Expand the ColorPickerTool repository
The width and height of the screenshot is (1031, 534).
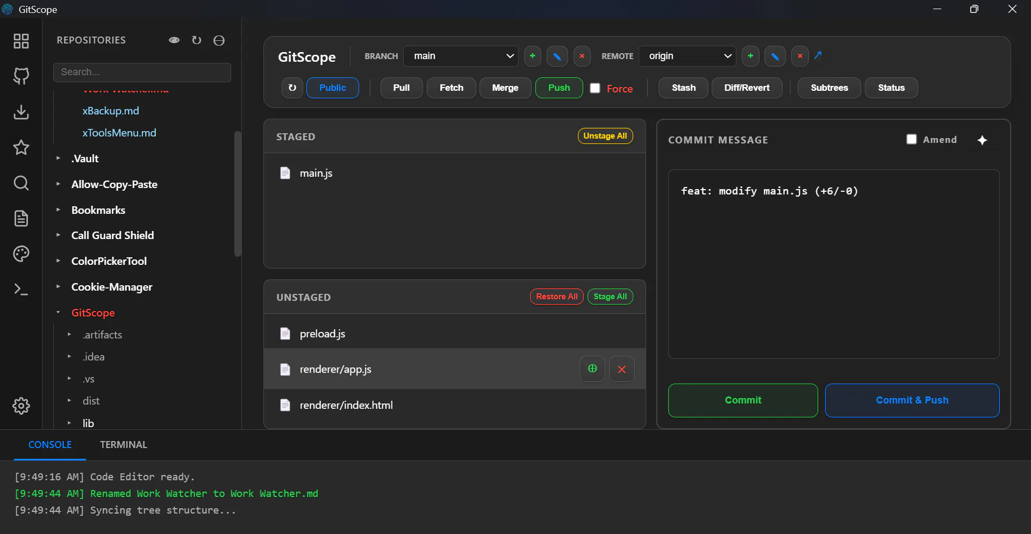pyautogui.click(x=58, y=261)
